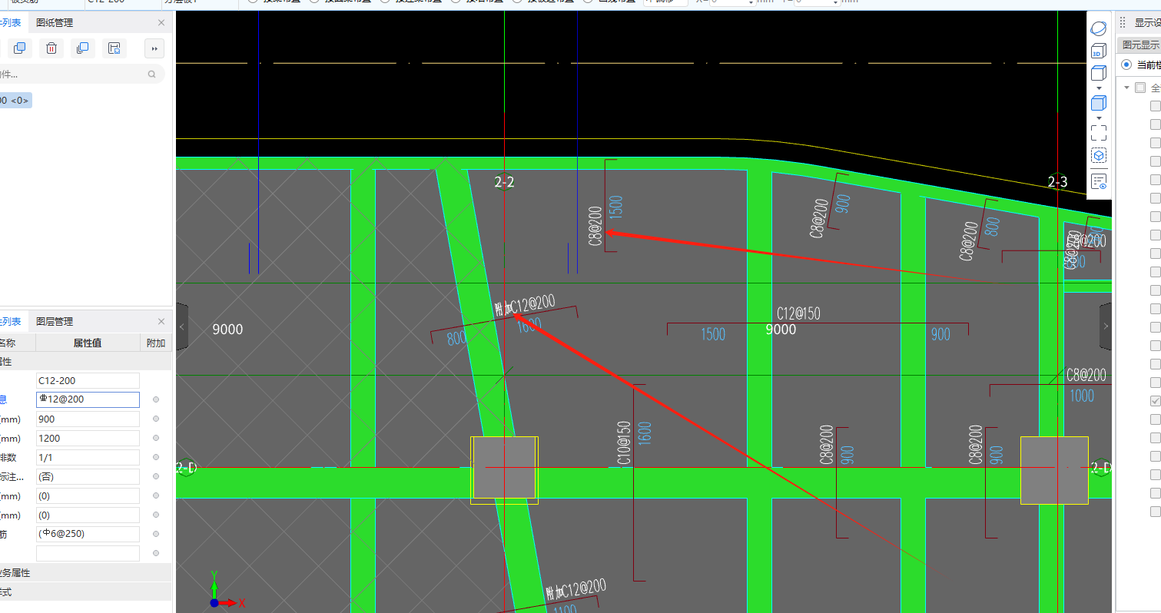Open the offset mode combo box in top bar
The image size is (1161, 613).
point(665,2)
